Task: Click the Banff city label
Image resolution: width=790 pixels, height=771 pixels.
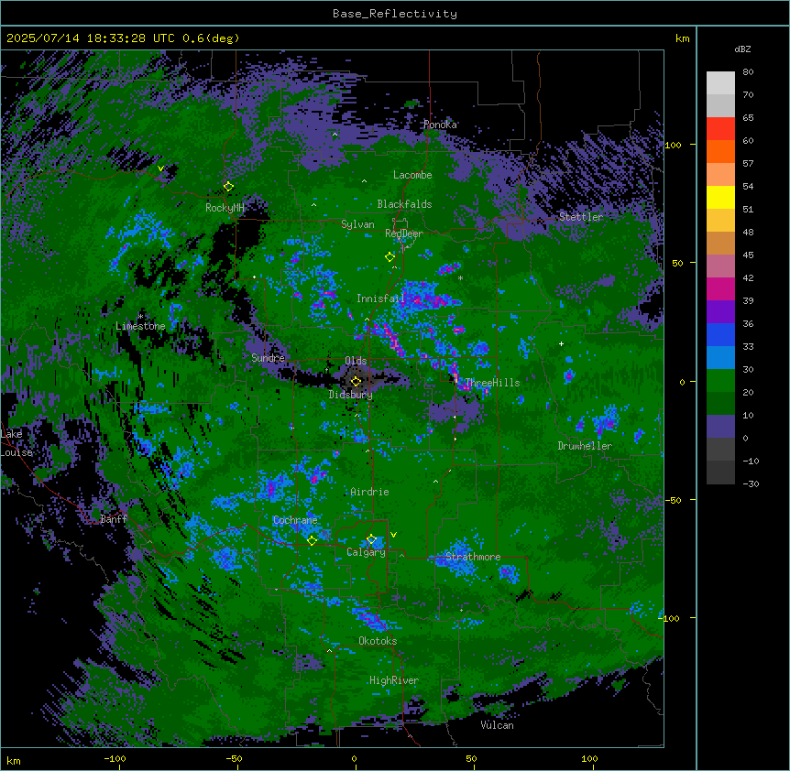Action: pyautogui.click(x=114, y=519)
